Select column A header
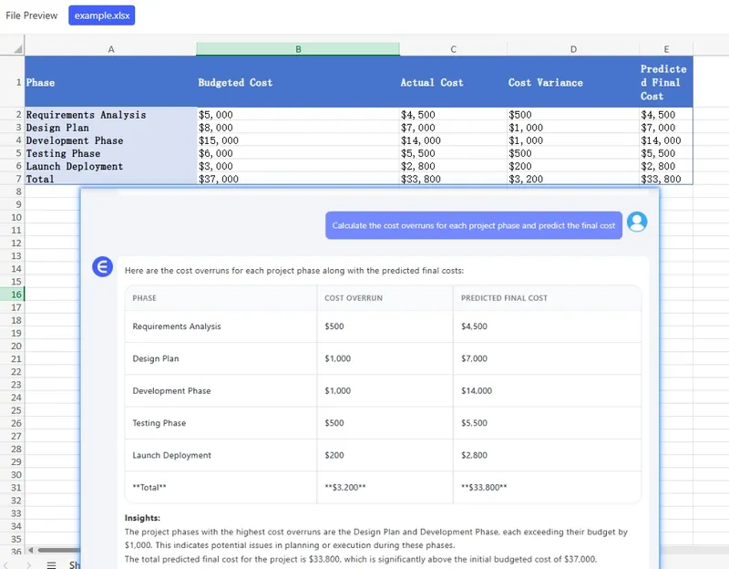This screenshot has width=729, height=569. click(x=111, y=49)
